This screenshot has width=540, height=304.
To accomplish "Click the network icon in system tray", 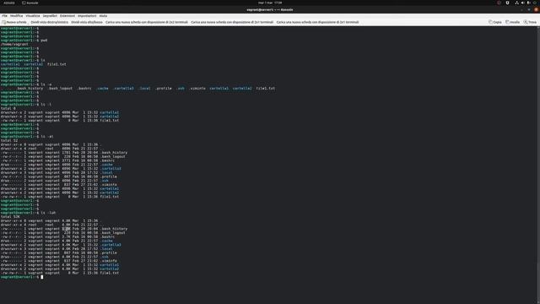I will point(516,3).
